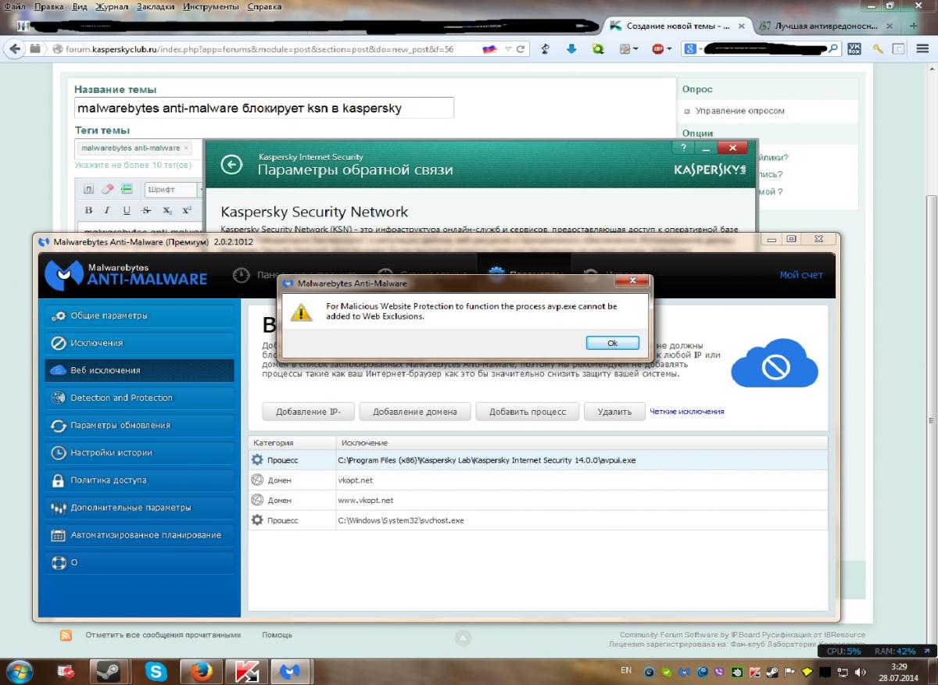Click EN language indicator in tray
This screenshot has height=685, width=938.
pos(626,670)
